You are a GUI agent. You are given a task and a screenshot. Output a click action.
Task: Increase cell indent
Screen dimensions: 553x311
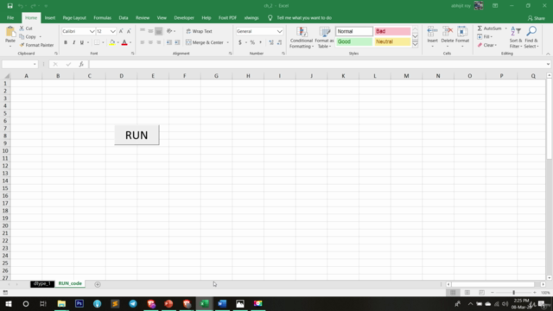[x=177, y=42]
